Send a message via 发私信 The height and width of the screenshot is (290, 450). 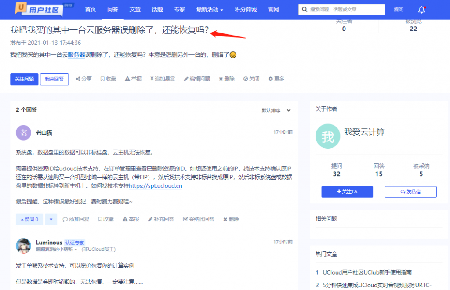[411, 192]
